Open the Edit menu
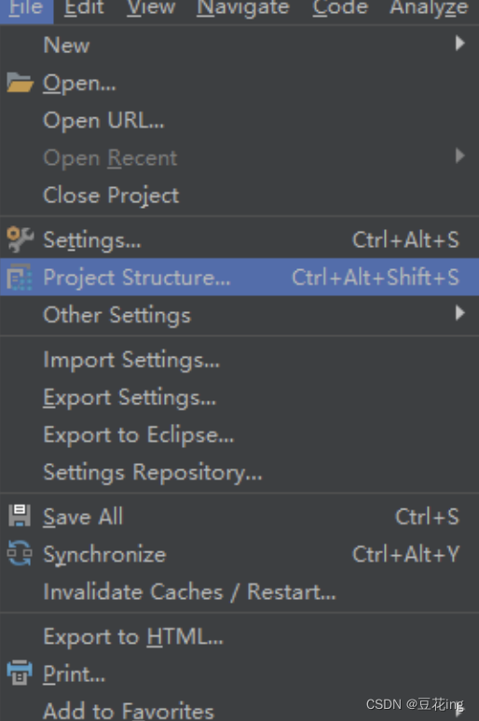This screenshot has width=479, height=721. coord(84,7)
